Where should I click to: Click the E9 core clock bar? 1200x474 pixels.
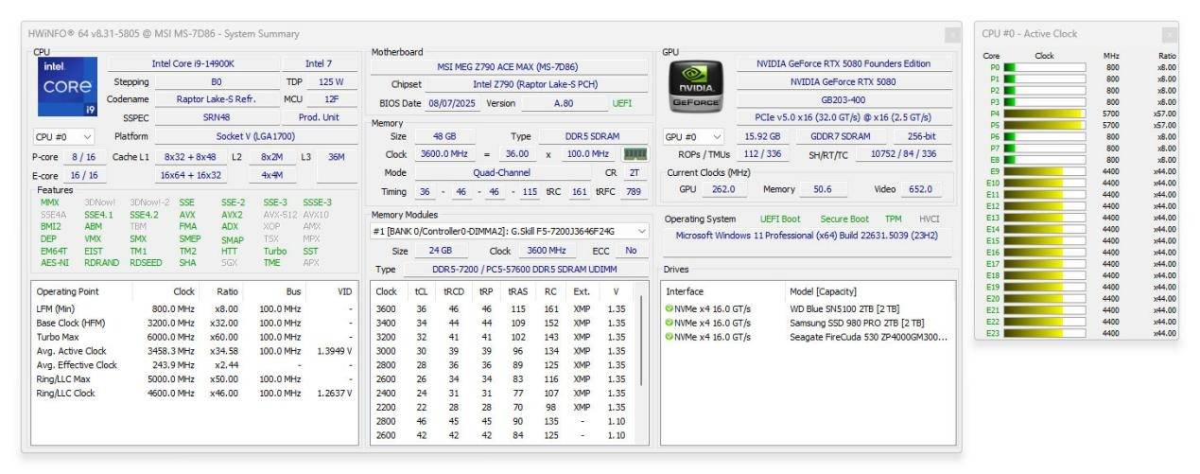tap(1044, 171)
